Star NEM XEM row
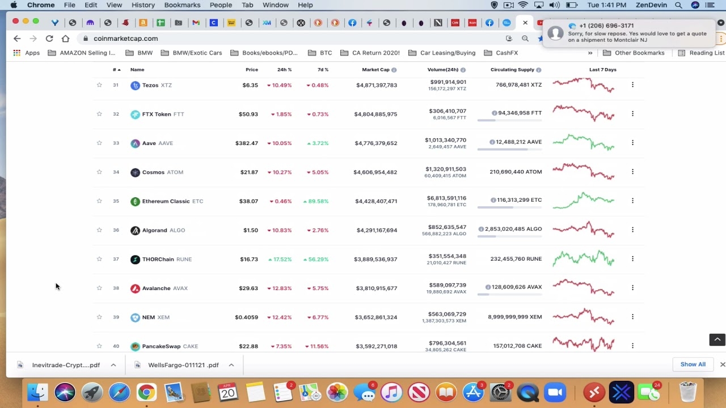Viewport: 726px width, 408px height. click(x=99, y=317)
